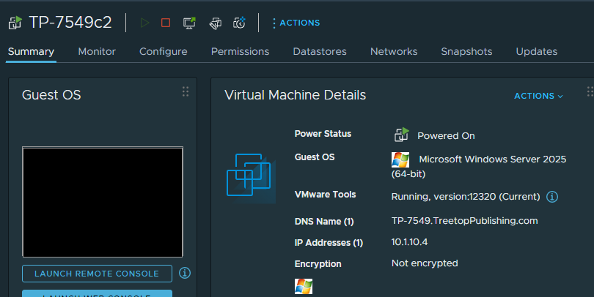Click the Take Snapshot toolbar icon

click(x=239, y=23)
